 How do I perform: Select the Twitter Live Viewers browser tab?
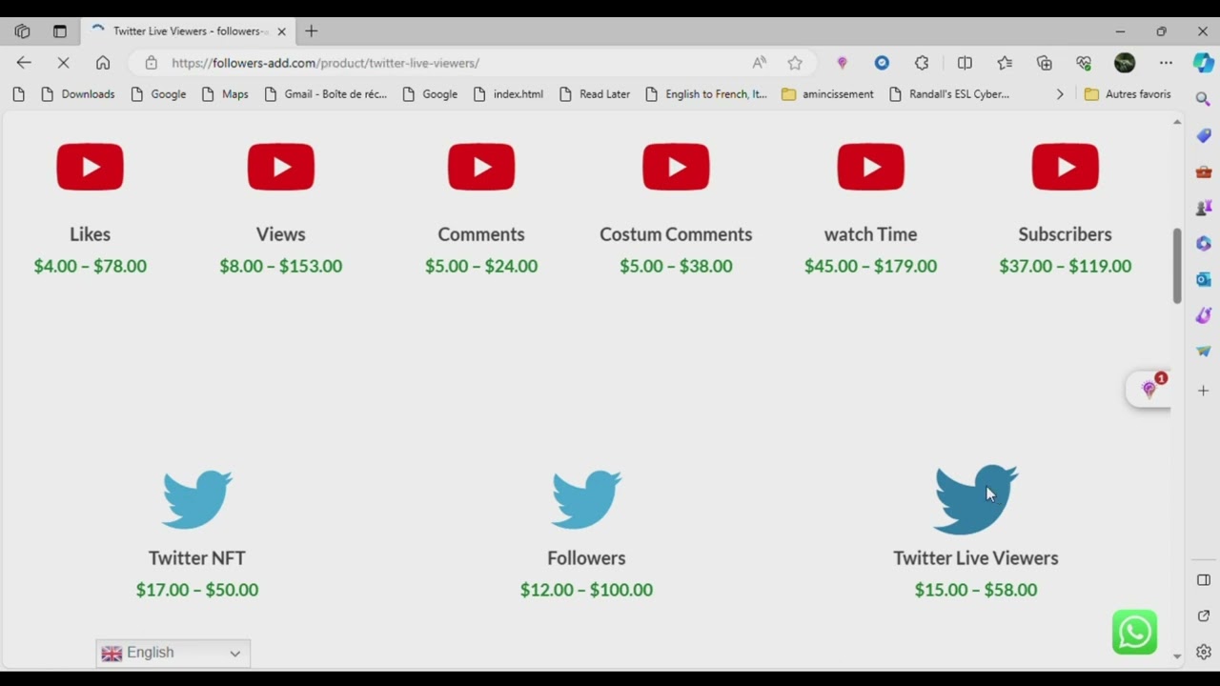pos(187,31)
